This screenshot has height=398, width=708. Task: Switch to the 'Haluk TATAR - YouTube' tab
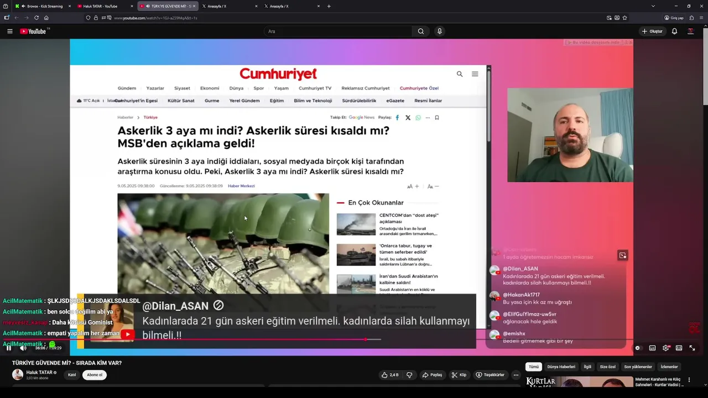point(105,6)
